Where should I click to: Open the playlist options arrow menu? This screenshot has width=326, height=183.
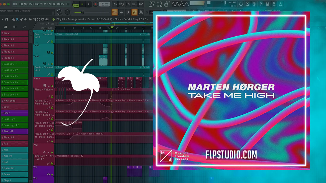2,19
